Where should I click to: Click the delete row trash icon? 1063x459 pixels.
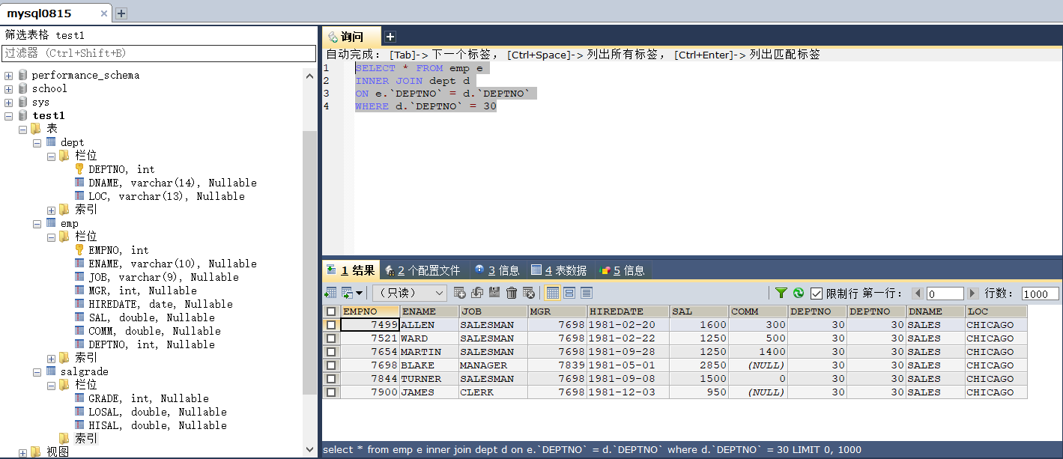[x=512, y=293]
